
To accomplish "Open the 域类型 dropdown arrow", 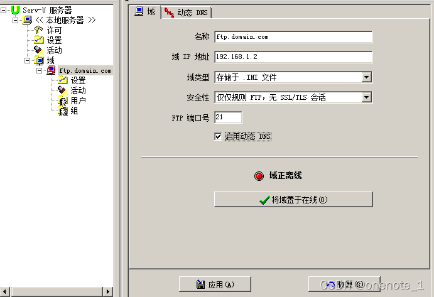I will pyautogui.click(x=366, y=77).
